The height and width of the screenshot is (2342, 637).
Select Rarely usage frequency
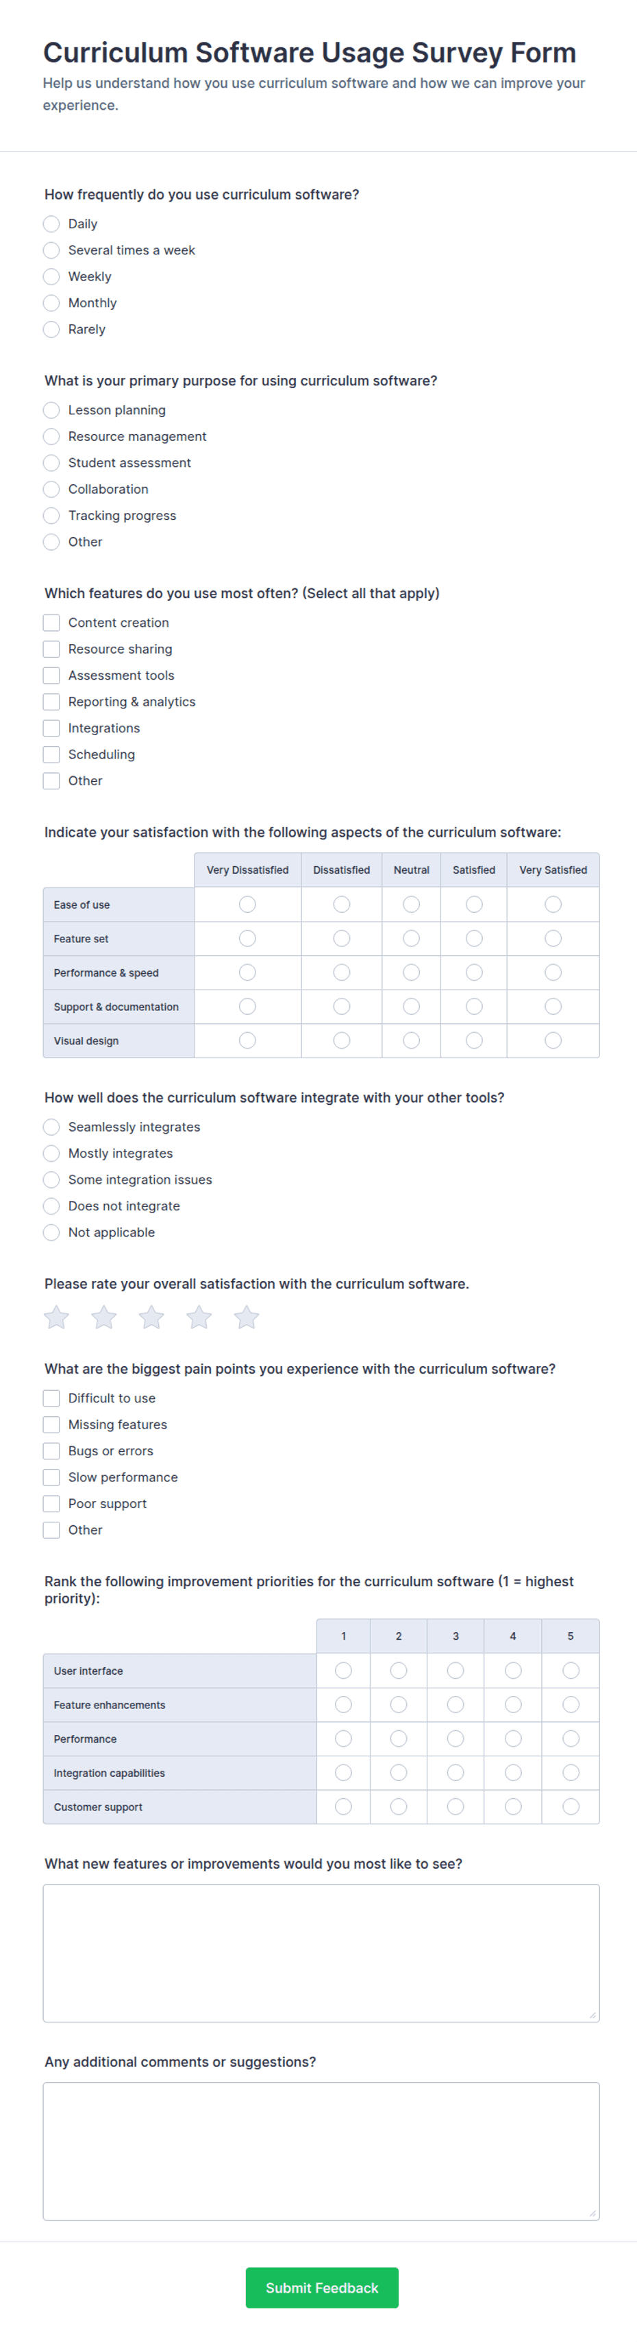point(52,329)
